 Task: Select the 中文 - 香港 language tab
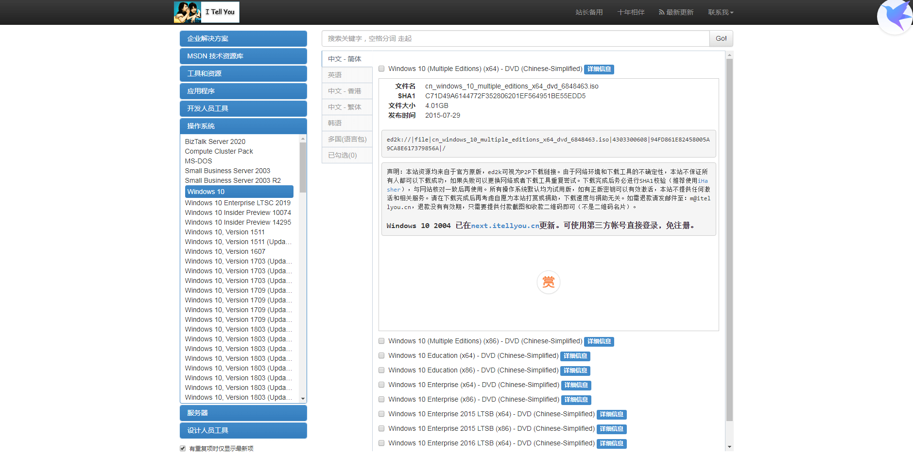coord(347,91)
